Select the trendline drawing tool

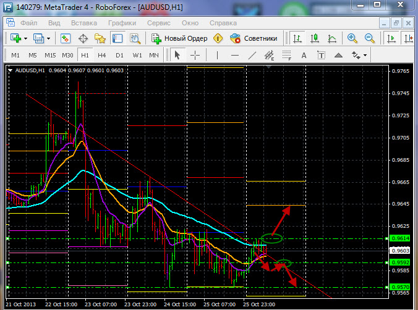[x=252, y=55]
